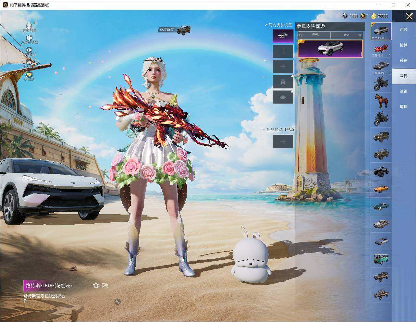Viewport: 416px width, 322px height.
Task: Switch to the 时装 tab
Action: 404,30
